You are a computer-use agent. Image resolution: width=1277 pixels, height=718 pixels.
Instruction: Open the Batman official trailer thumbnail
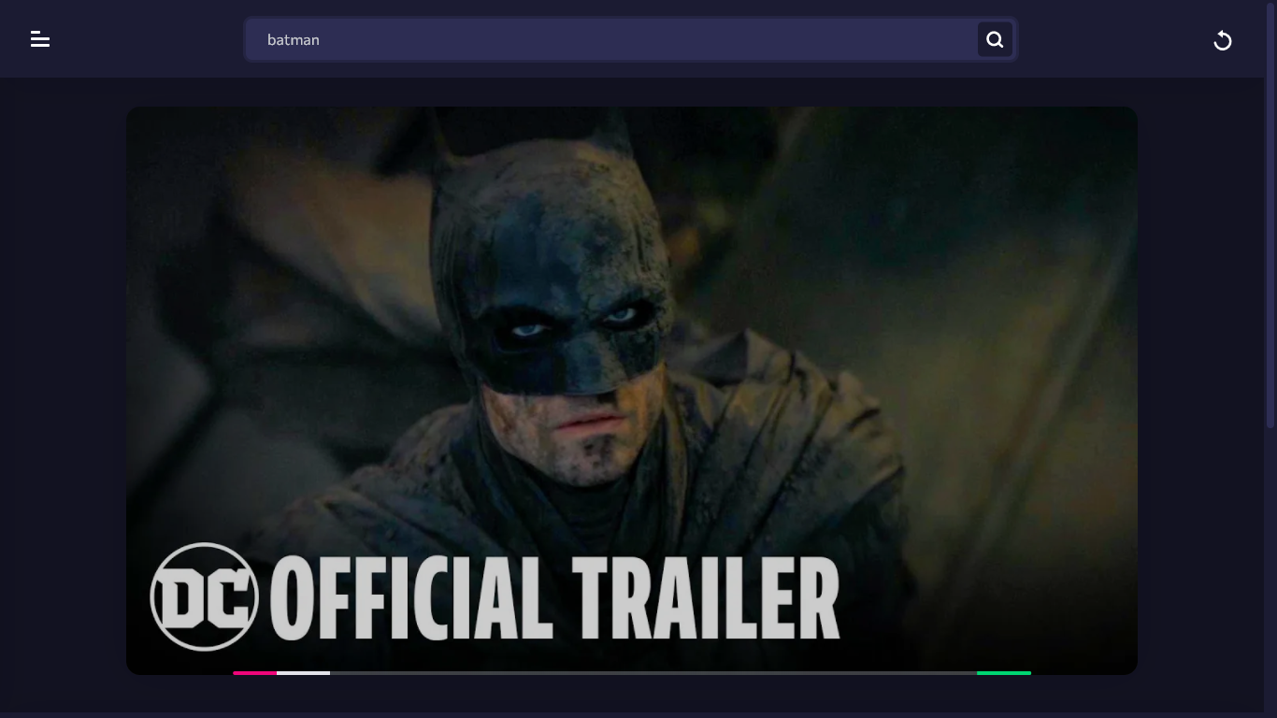point(632,390)
